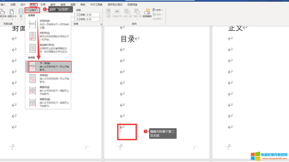This screenshot has height=162, width=289.
Task: Open the 布局 layout tab
Action: click(x=33, y=5)
